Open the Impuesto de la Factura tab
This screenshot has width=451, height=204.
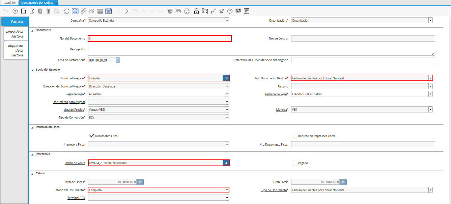pyautogui.click(x=16, y=50)
